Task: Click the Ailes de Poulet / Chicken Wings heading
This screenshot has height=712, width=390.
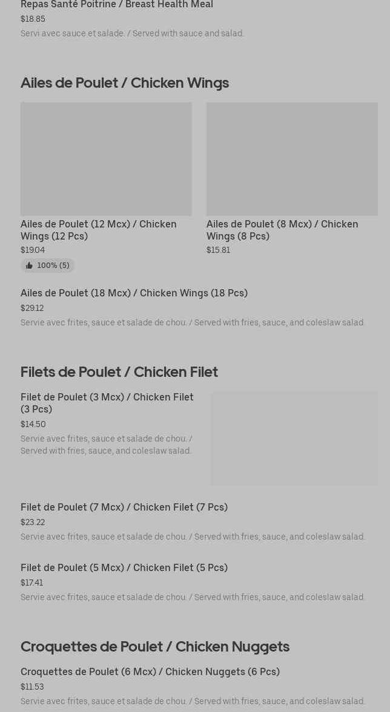Action: (x=125, y=82)
